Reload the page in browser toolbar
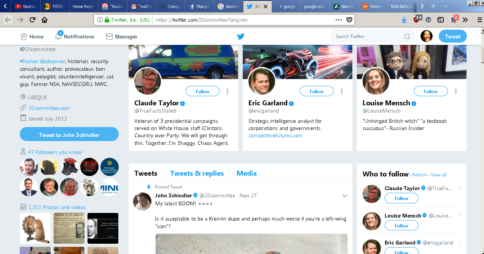This screenshot has height=254, width=484. 32,20
